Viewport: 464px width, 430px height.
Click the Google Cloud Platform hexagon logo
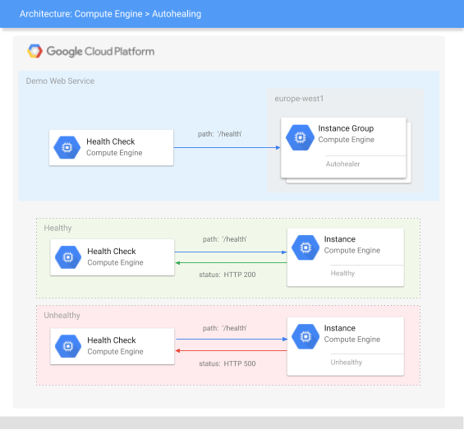click(35, 51)
